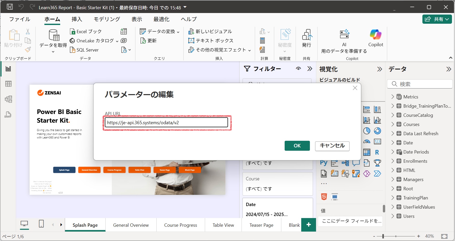
Task: Select the Python visual icon
Action: (324, 163)
